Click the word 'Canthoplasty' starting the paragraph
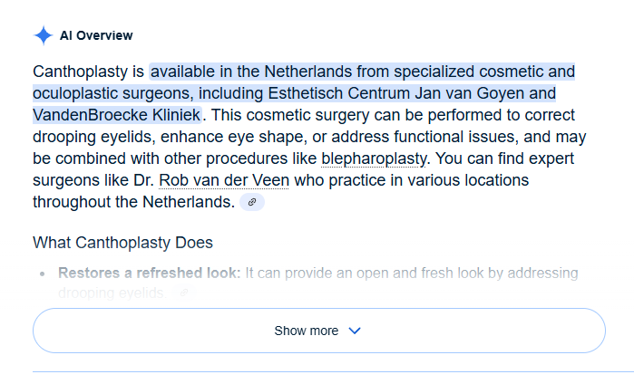 pos(81,72)
